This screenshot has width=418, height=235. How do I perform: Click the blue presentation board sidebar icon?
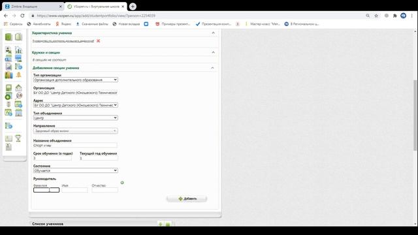tap(18, 58)
